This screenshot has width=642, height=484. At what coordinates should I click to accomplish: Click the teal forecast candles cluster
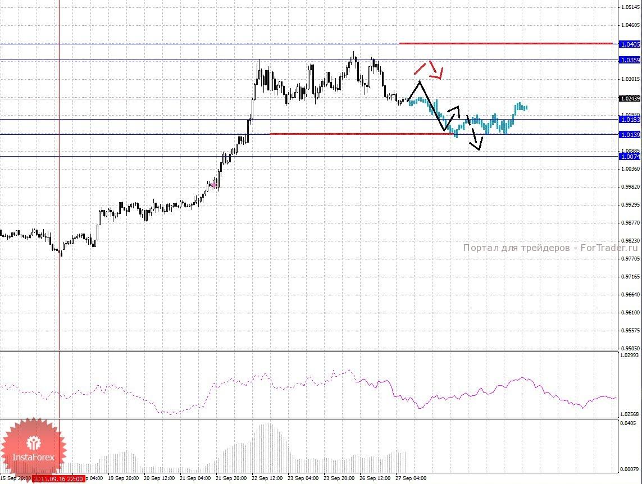(x=467, y=117)
